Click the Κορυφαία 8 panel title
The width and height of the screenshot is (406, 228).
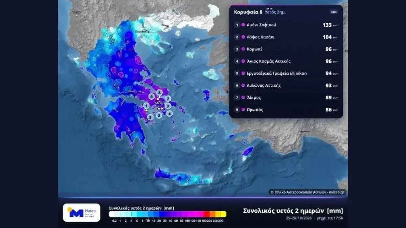click(x=248, y=11)
